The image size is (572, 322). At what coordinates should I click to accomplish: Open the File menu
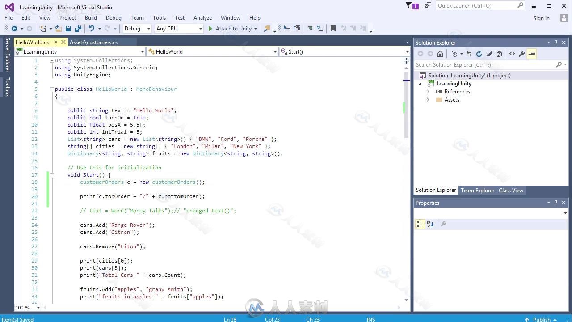tap(8, 18)
